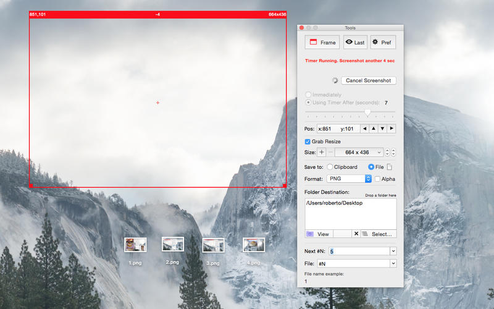The image size is (494, 309).
Task: Click the Frame tool button
Action: click(x=322, y=42)
